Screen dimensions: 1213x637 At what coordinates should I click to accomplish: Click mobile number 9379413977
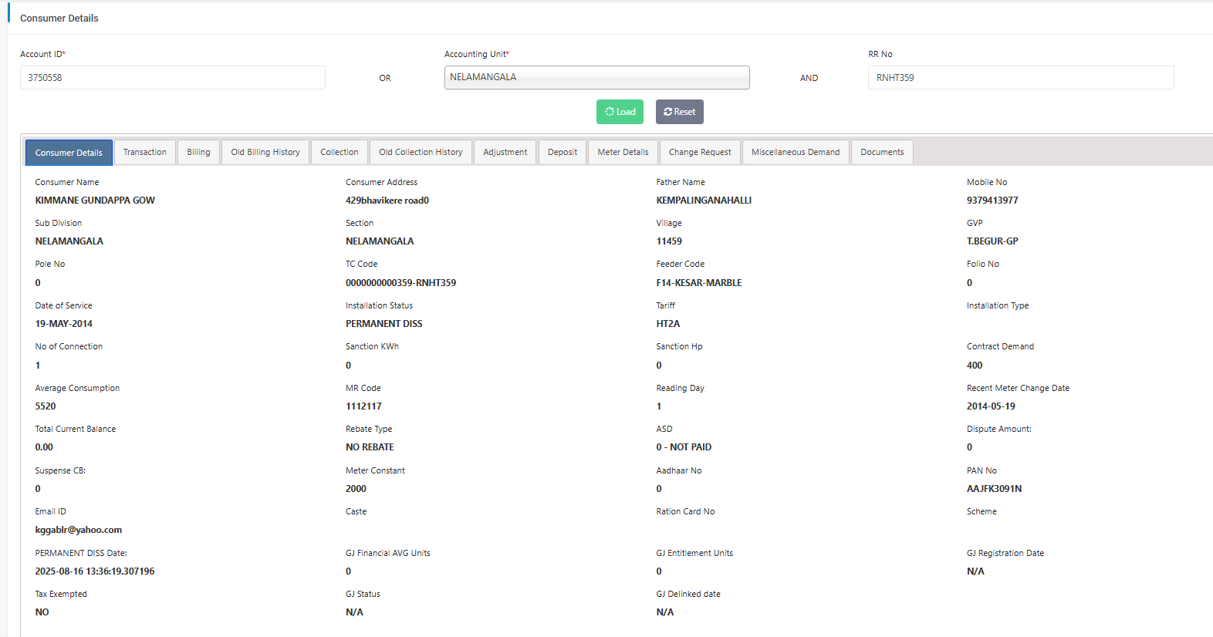click(x=992, y=201)
